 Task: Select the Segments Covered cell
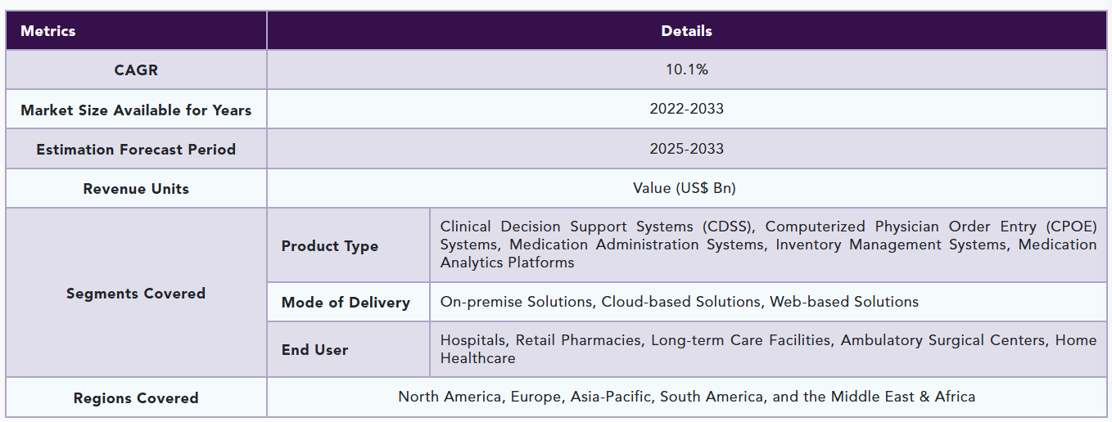[x=136, y=293]
